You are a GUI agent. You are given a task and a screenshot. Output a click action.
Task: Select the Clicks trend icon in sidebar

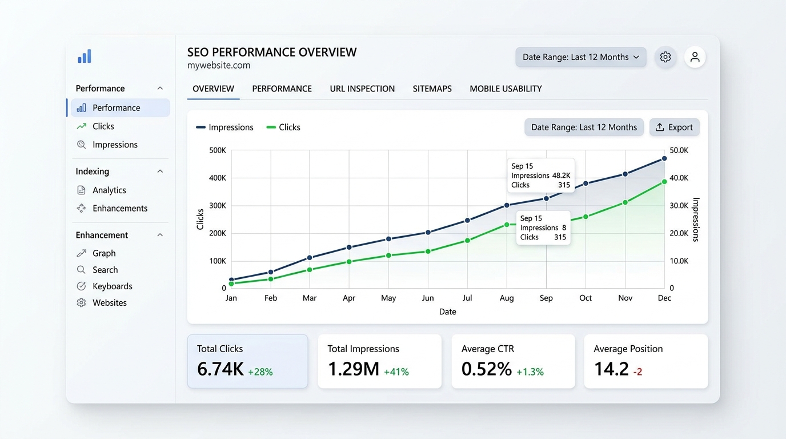click(x=81, y=126)
